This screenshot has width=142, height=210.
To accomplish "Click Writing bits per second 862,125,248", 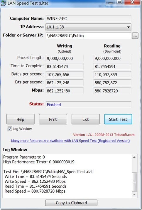I will (x=65, y=83).
